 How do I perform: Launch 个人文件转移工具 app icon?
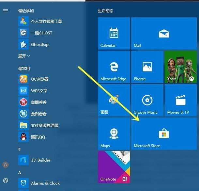23,21
